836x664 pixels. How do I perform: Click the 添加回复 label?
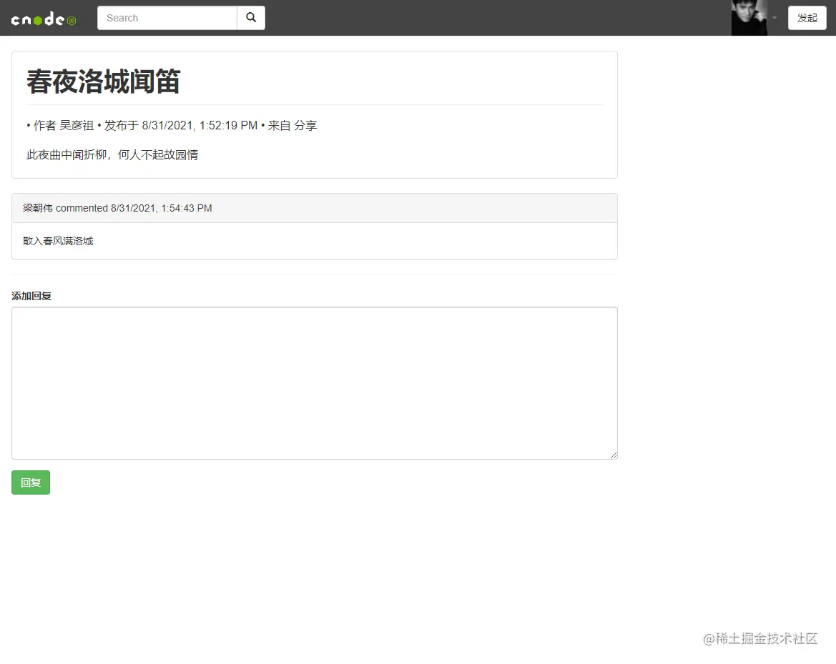pos(31,296)
